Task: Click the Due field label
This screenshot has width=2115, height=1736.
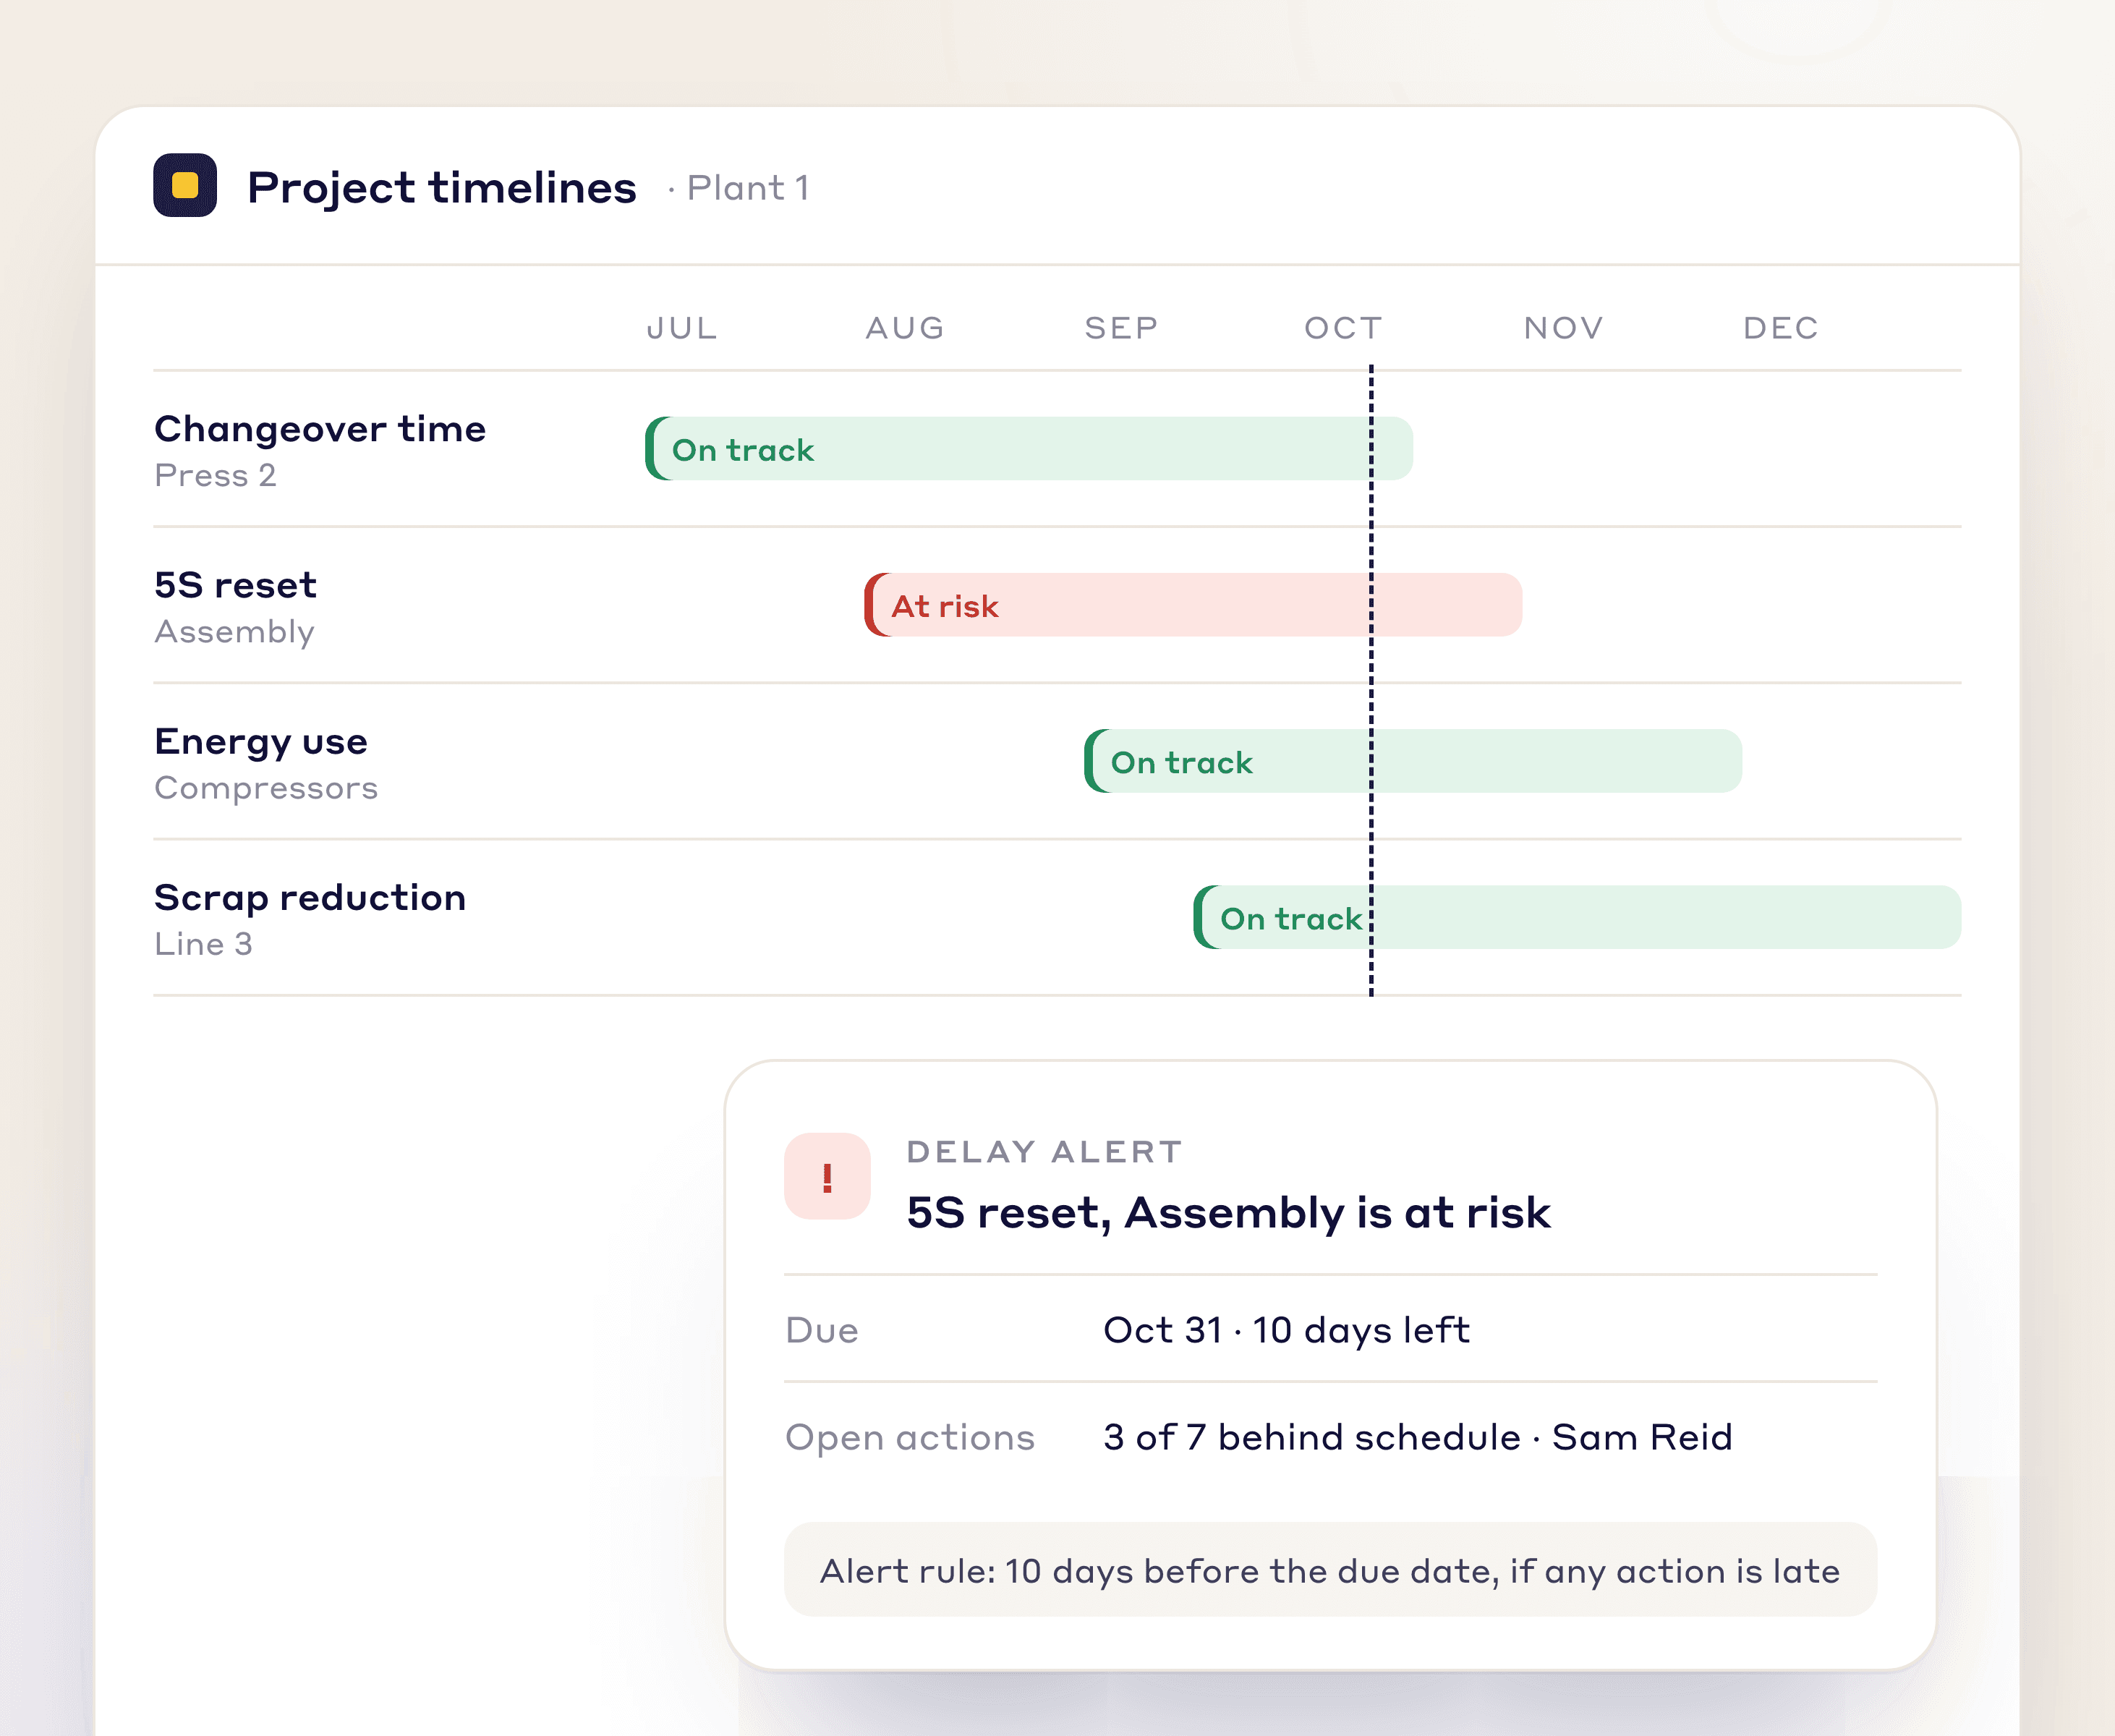Action: pos(822,1330)
